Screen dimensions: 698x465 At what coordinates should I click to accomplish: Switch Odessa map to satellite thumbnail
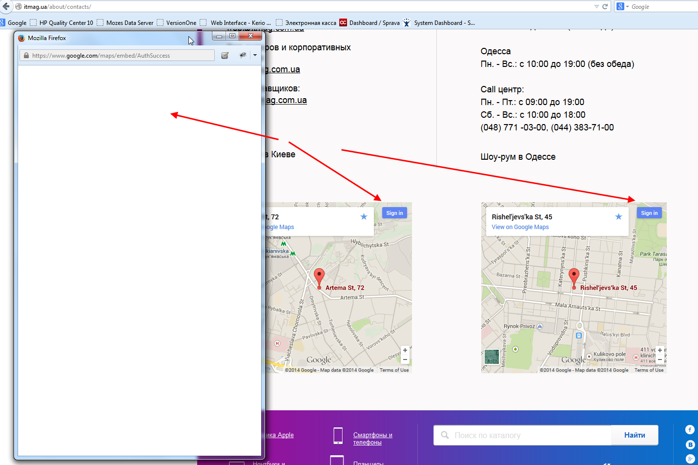tap(492, 357)
